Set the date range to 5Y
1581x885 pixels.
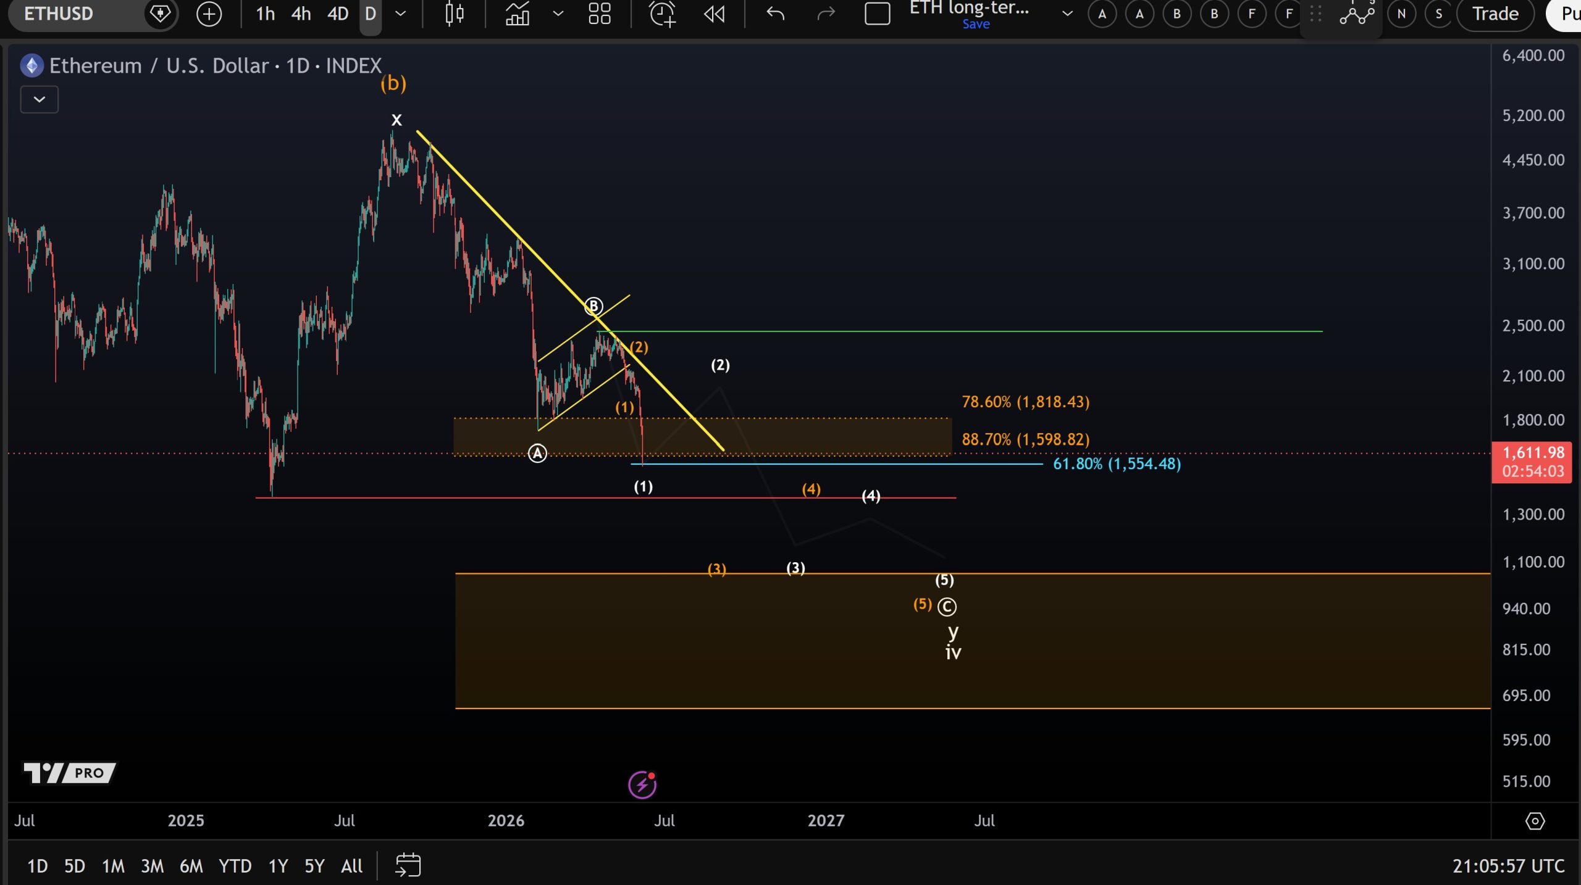(314, 866)
